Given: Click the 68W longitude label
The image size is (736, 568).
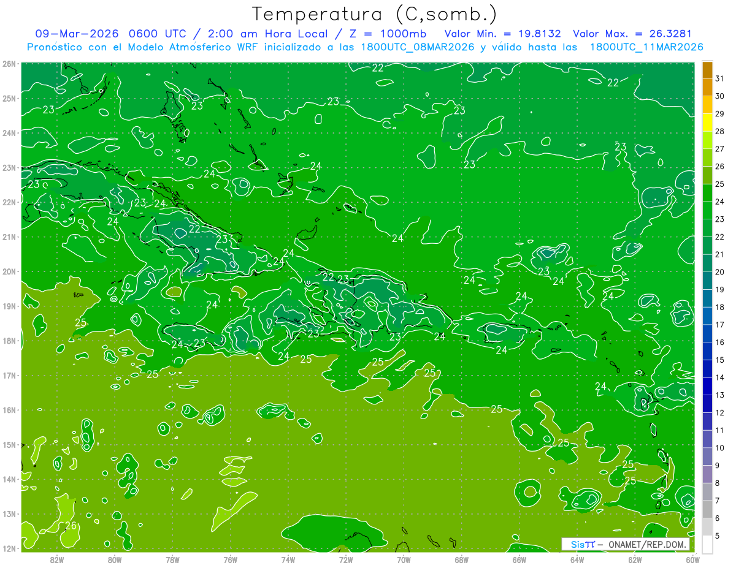Looking at the screenshot, I should click(461, 559).
